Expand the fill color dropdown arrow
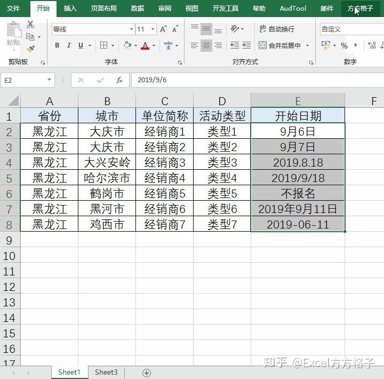 (x=135, y=45)
